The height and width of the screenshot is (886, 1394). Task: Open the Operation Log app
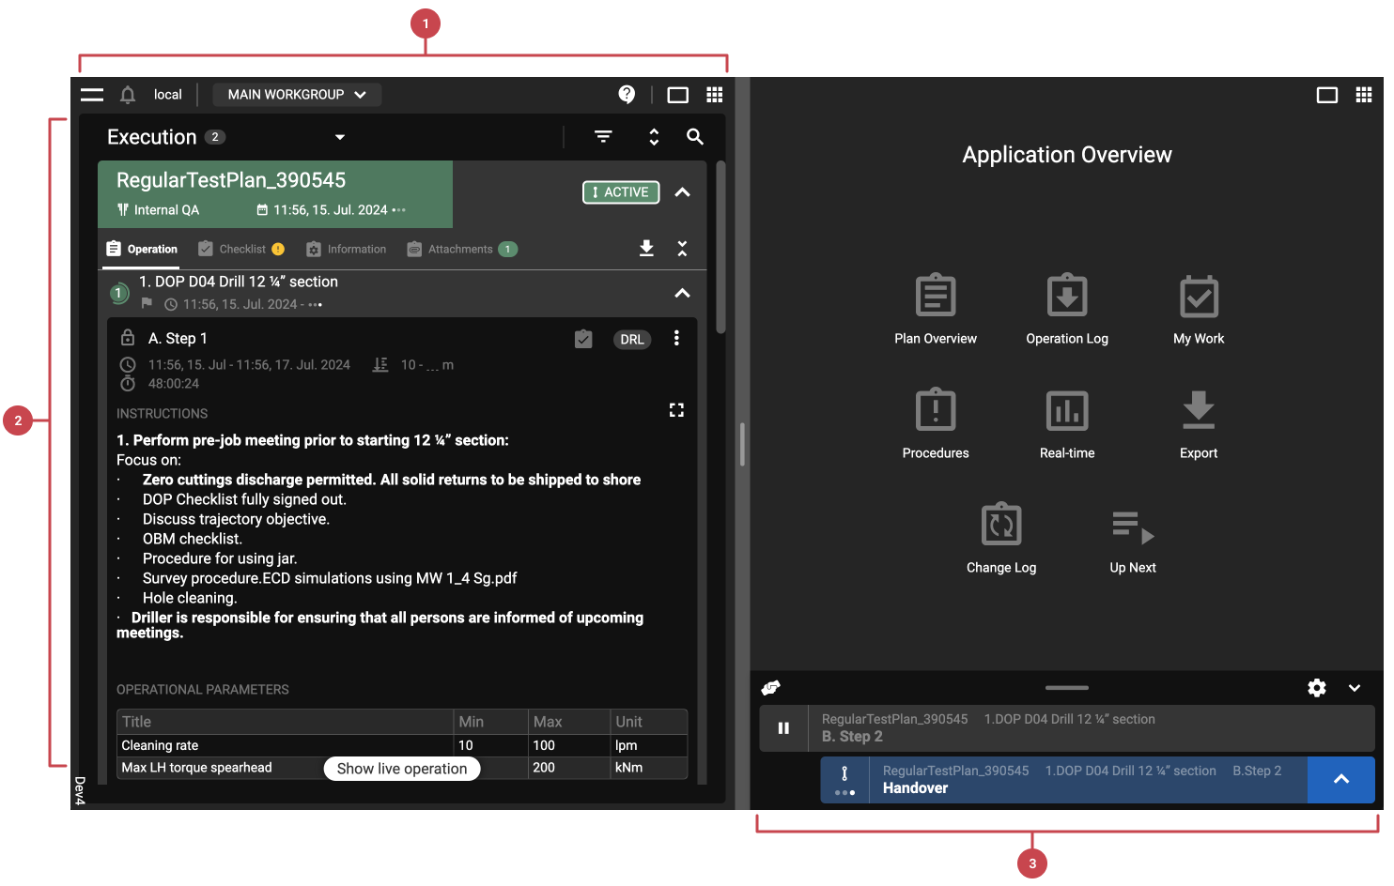1066,308
